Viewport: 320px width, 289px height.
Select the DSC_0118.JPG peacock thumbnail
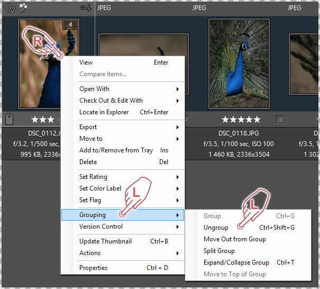239,64
